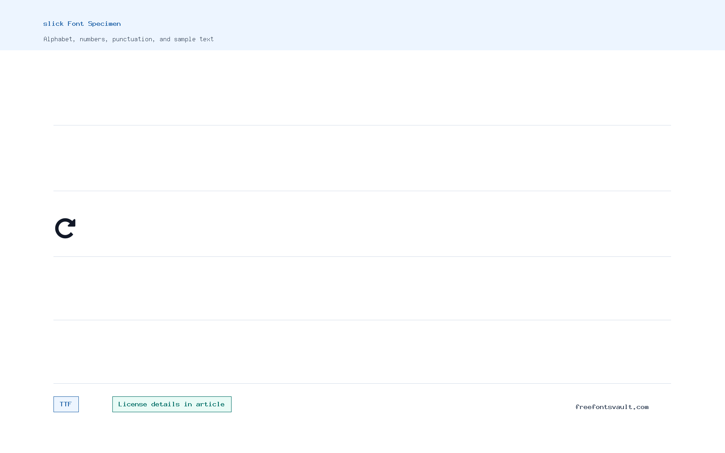Screen dimensions: 725x453
Task: Click the circular redo arrow icon
Action: click(65, 228)
